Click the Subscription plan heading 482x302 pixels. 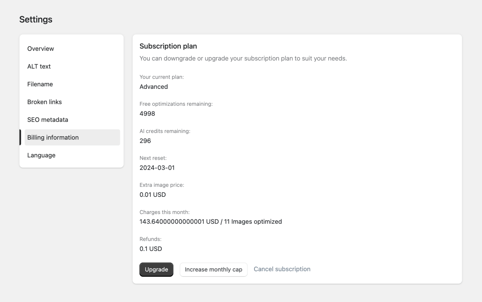(x=168, y=46)
